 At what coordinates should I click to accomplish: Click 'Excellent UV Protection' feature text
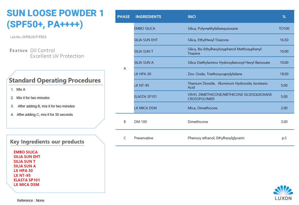[57, 56]
